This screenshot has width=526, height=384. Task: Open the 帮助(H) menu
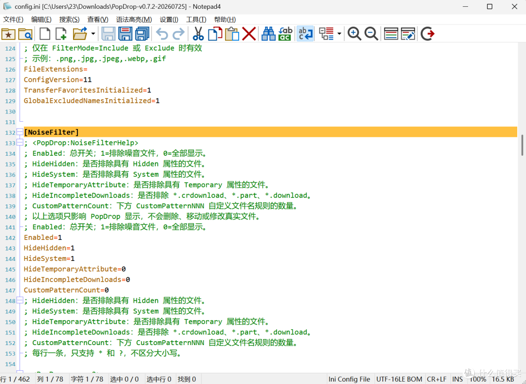click(x=225, y=19)
